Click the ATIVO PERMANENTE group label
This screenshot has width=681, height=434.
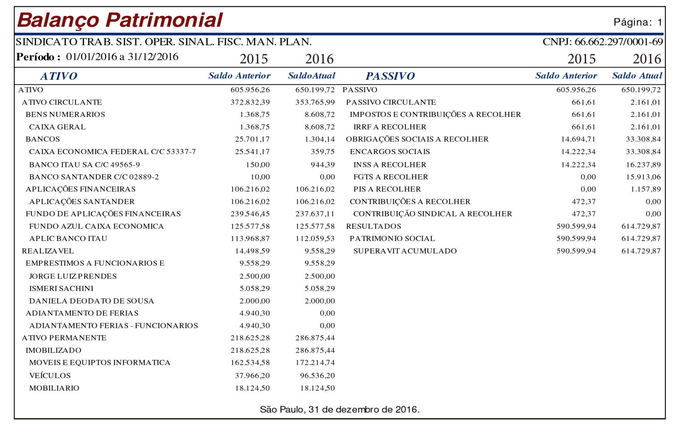click(x=64, y=338)
